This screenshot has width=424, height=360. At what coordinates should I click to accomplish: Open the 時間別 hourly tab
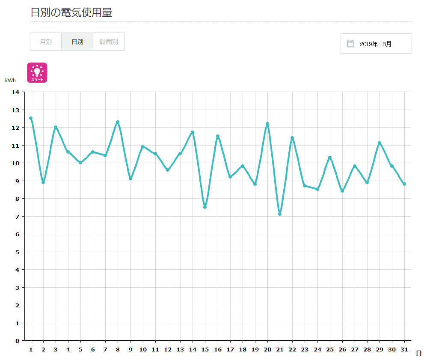tap(109, 42)
